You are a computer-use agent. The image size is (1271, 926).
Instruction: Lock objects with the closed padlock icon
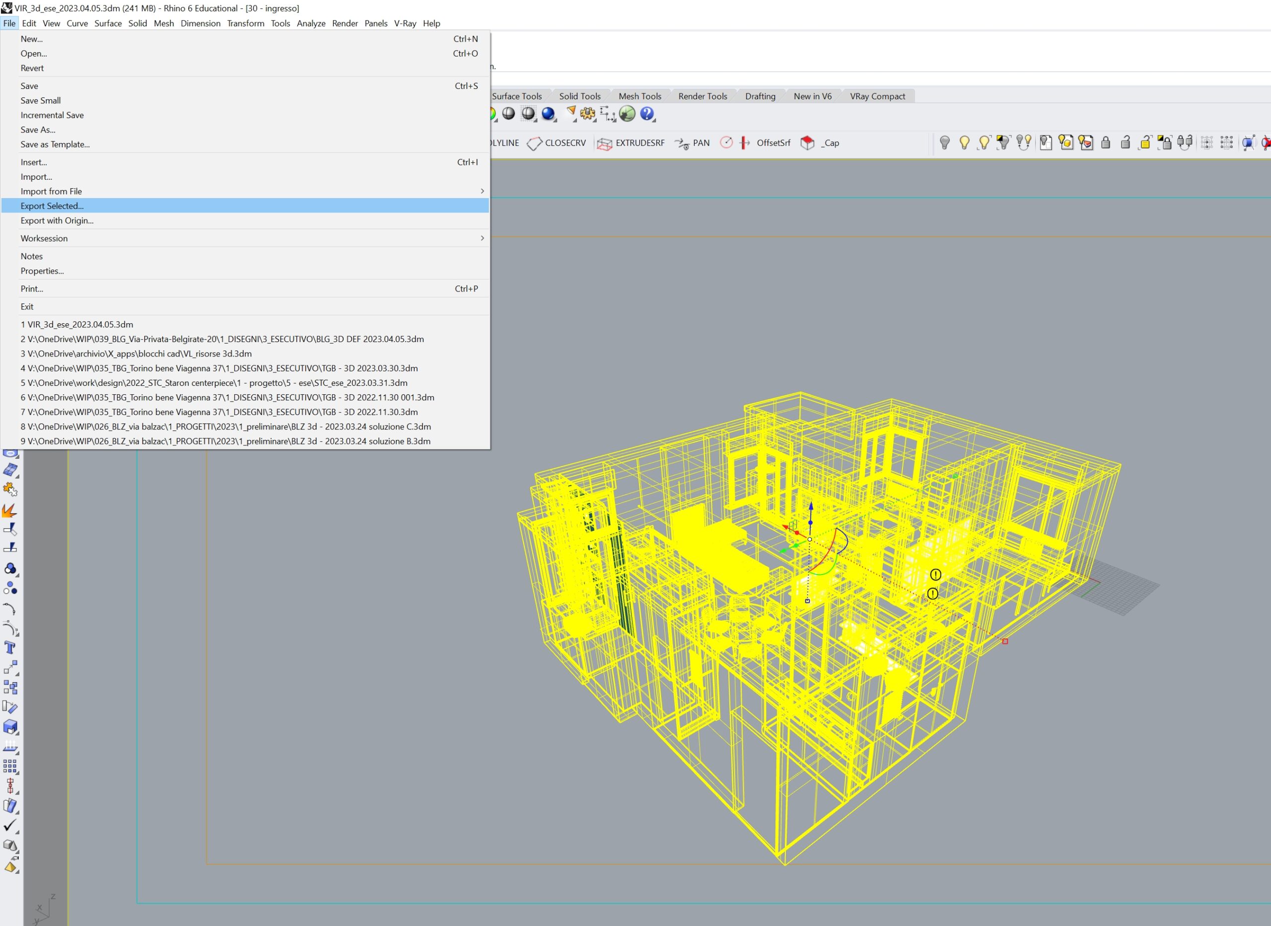[x=1106, y=143]
